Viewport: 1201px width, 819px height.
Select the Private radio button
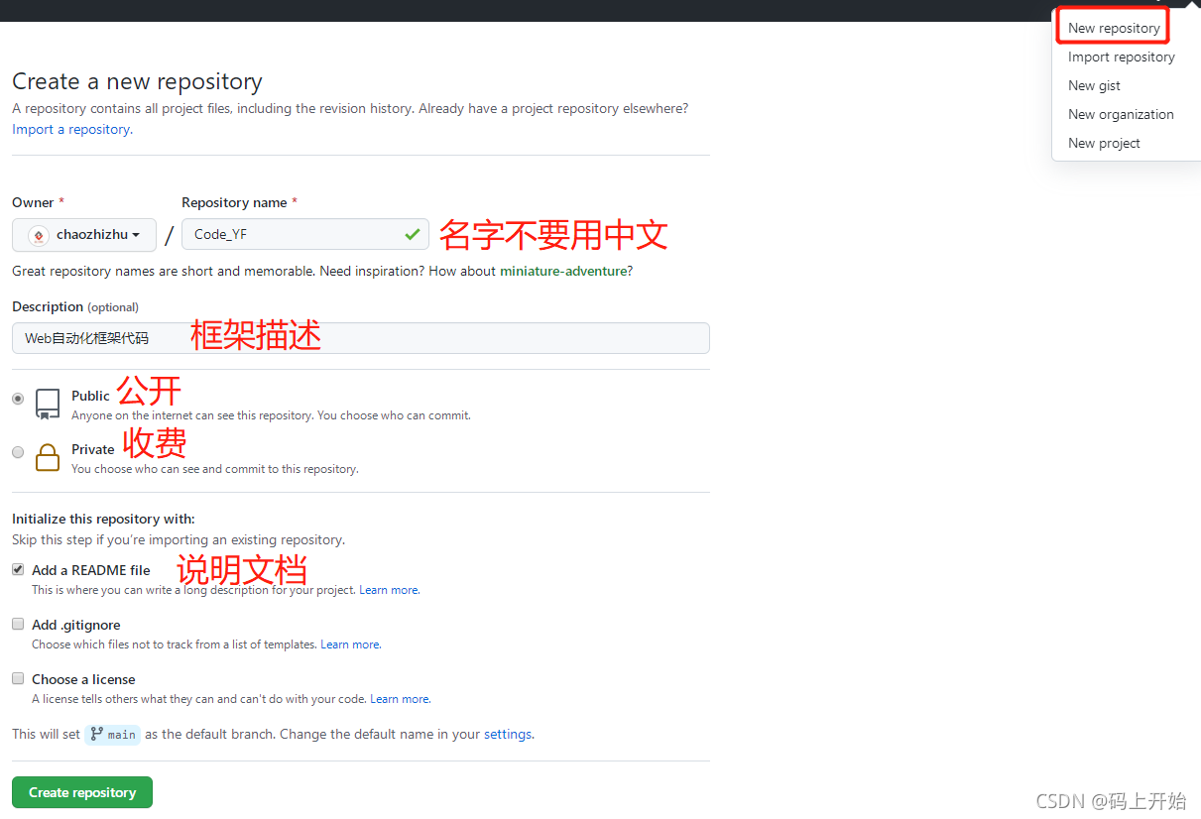(18, 452)
